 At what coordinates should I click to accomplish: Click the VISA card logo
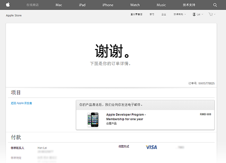[x=151, y=147]
